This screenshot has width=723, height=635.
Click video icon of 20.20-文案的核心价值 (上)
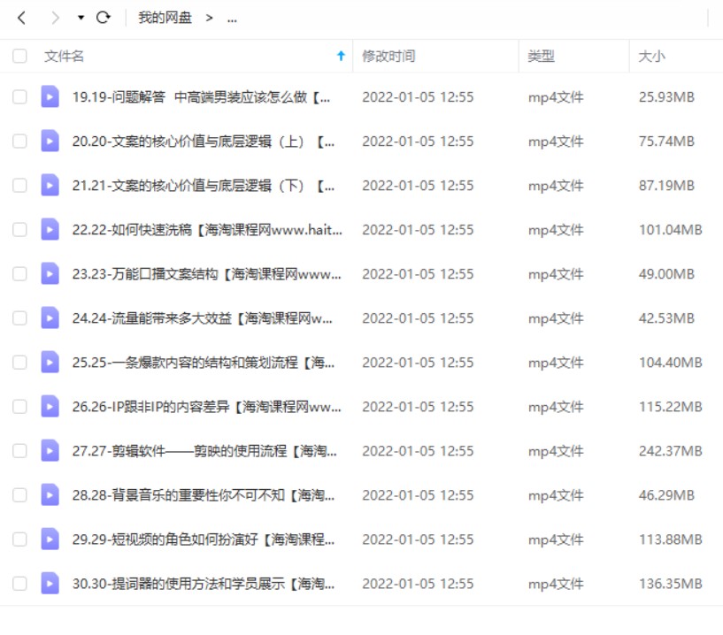(50, 141)
